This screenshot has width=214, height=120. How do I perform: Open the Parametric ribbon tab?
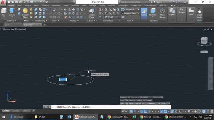56,5
